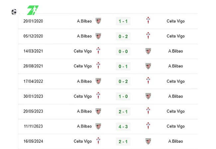Click A.Bilbao crest in 16/05/2024 match

point(148,141)
